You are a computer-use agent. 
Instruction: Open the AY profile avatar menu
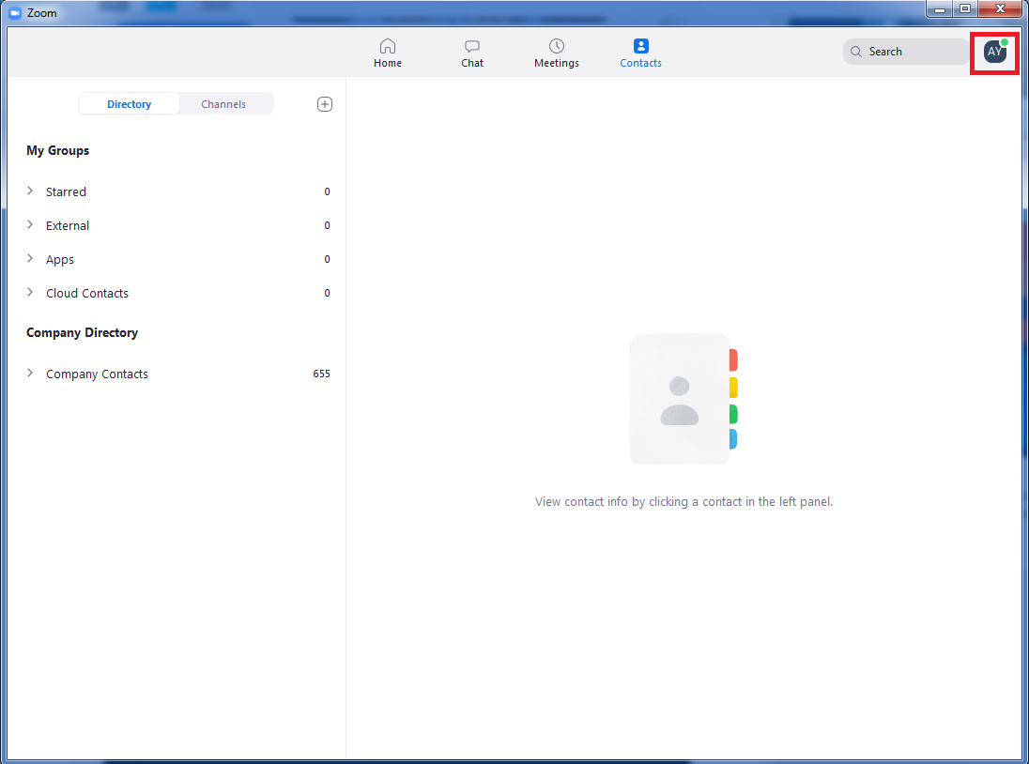(x=995, y=51)
